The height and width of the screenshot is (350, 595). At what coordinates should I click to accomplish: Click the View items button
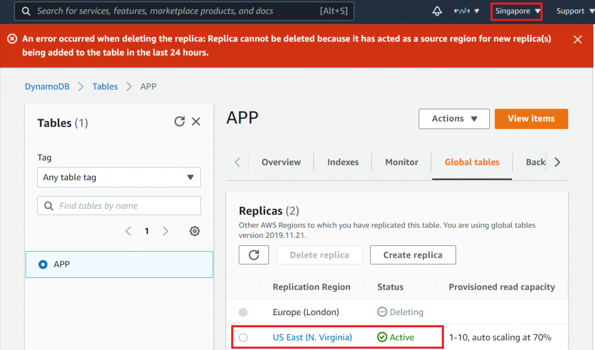click(531, 119)
